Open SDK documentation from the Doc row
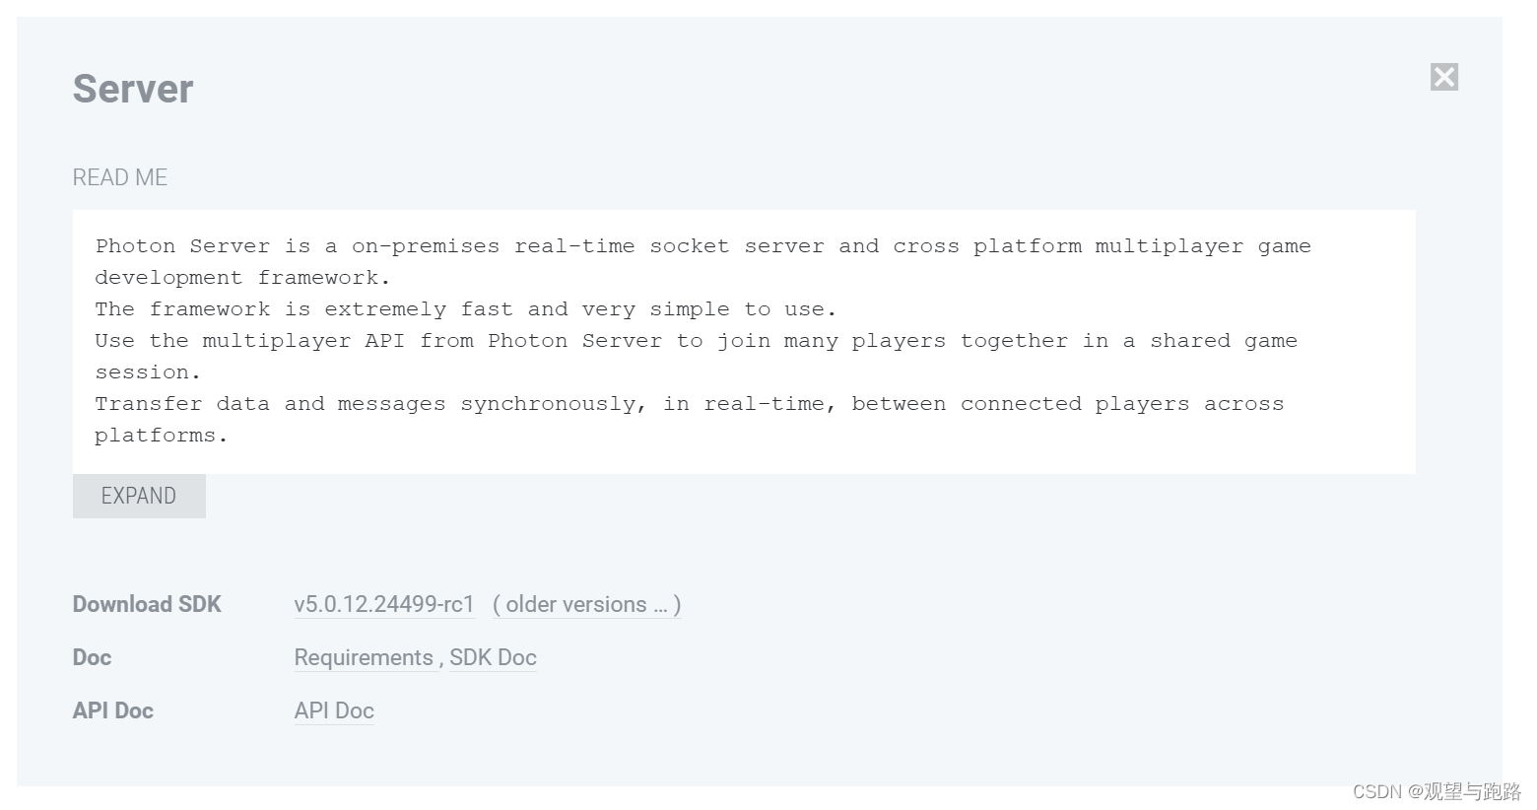 [493, 657]
